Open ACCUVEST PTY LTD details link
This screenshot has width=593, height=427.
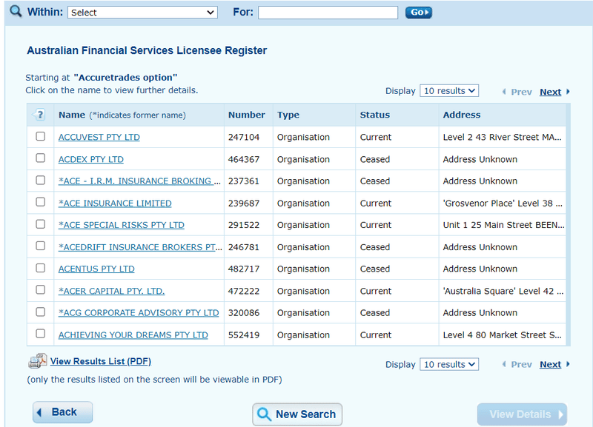pos(99,137)
